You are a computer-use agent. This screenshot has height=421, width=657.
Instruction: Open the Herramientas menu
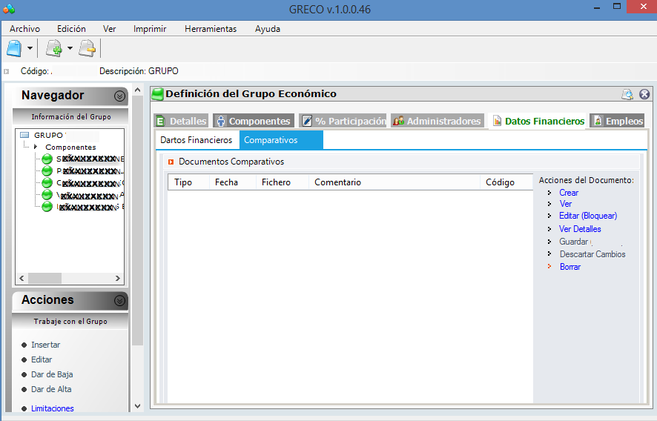click(x=211, y=29)
